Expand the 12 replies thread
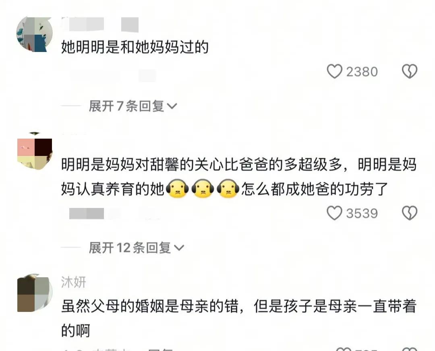 point(136,247)
